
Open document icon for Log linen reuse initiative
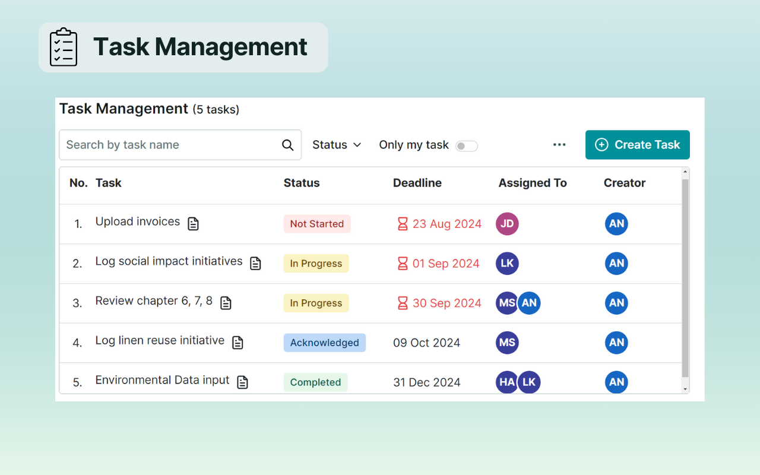click(x=237, y=343)
